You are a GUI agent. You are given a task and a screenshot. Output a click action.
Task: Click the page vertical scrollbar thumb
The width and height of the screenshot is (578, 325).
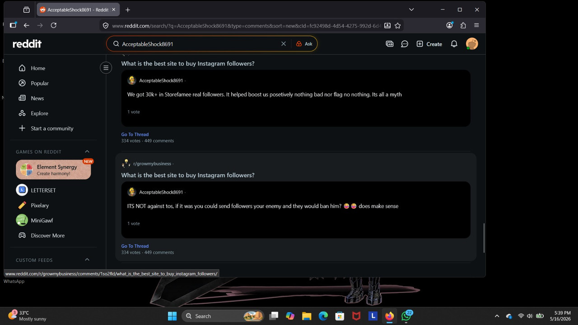click(x=484, y=238)
